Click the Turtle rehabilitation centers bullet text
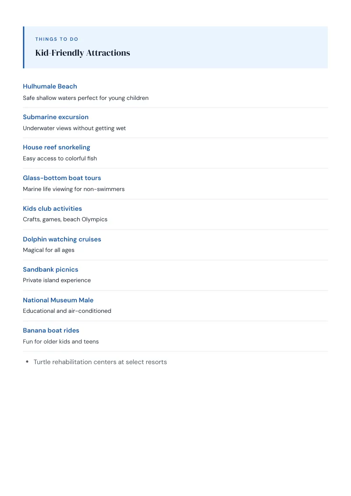Viewport: 351px width, 496px height. (x=100, y=362)
